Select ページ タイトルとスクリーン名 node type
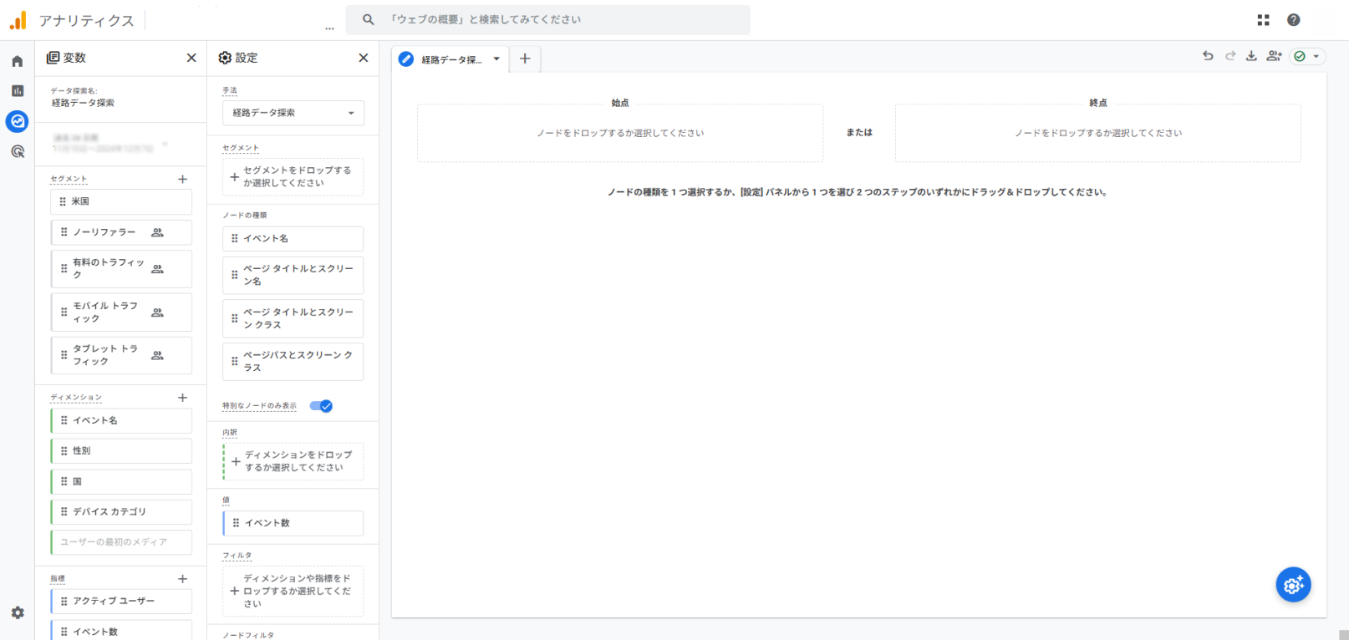1349x640 pixels. point(293,275)
